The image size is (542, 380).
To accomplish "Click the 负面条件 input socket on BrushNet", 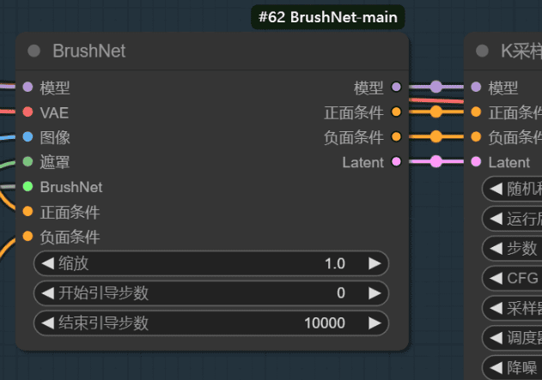I will point(27,236).
